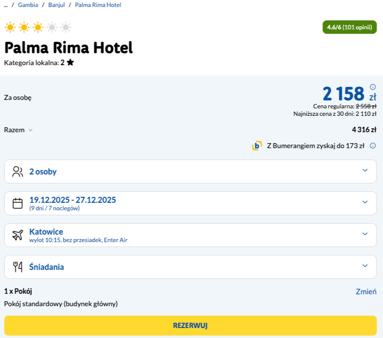Go to Gambia in the breadcrumb
This screenshot has height=338, width=383.
coord(28,5)
